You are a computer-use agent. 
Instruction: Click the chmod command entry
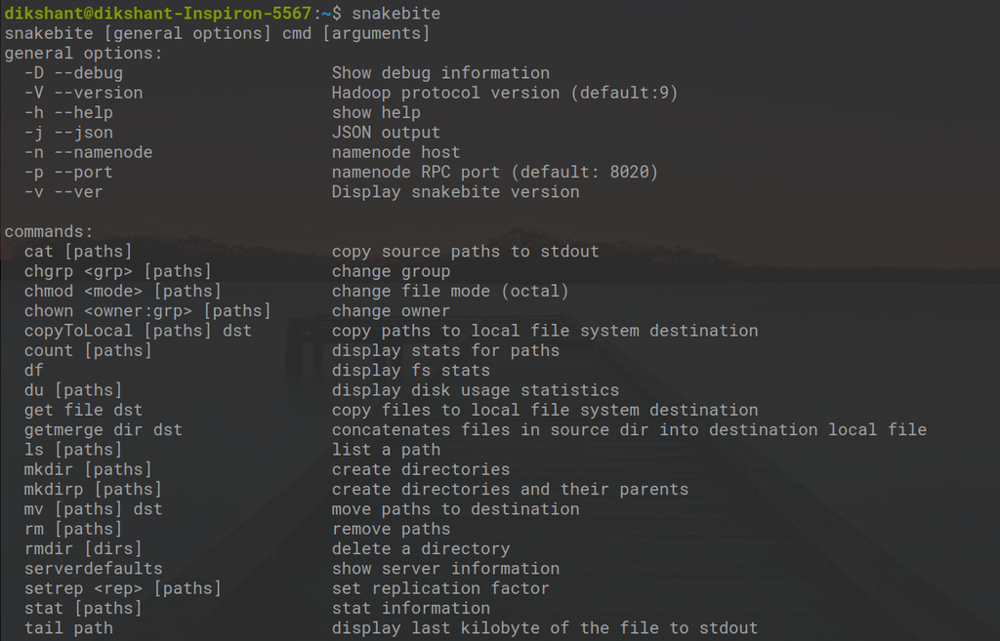(122, 292)
